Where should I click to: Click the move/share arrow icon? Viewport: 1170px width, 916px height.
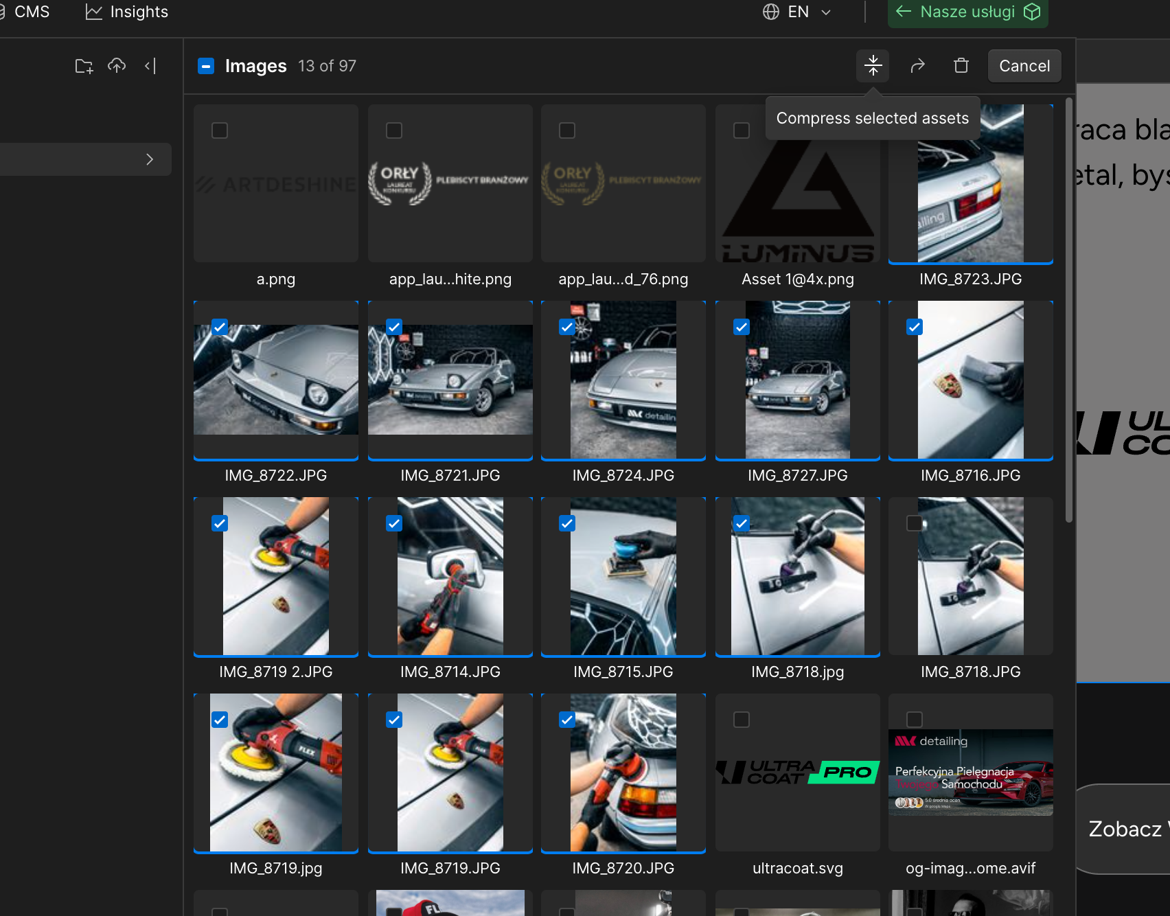click(x=917, y=66)
